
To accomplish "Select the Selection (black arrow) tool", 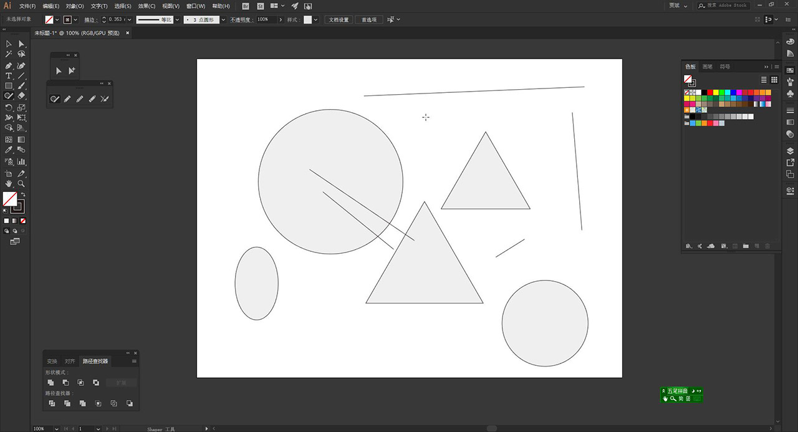I will click(9, 44).
